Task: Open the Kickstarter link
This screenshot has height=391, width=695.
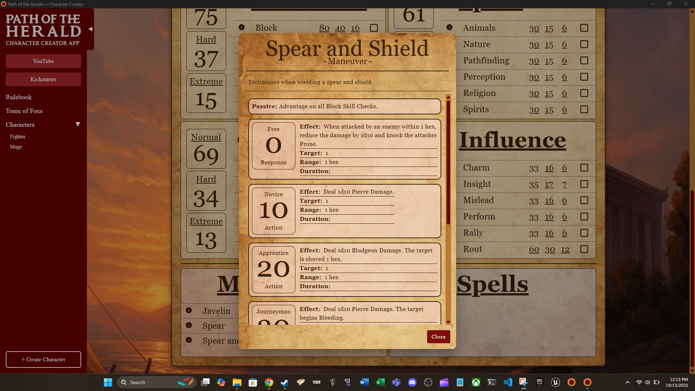Action: click(43, 79)
